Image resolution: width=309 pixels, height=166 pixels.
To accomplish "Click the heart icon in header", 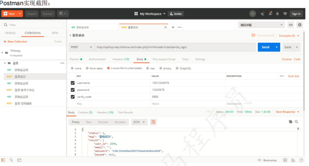I will click(285, 14).
